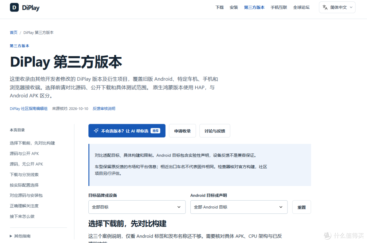367x243 pixels.
Task: Open the 全部 Android 目标 dropdown
Action: pos(239,207)
